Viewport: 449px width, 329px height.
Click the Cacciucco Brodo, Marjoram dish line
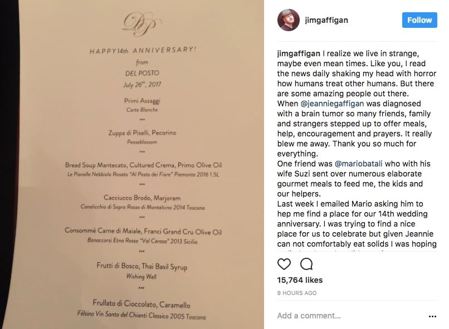[142, 198]
